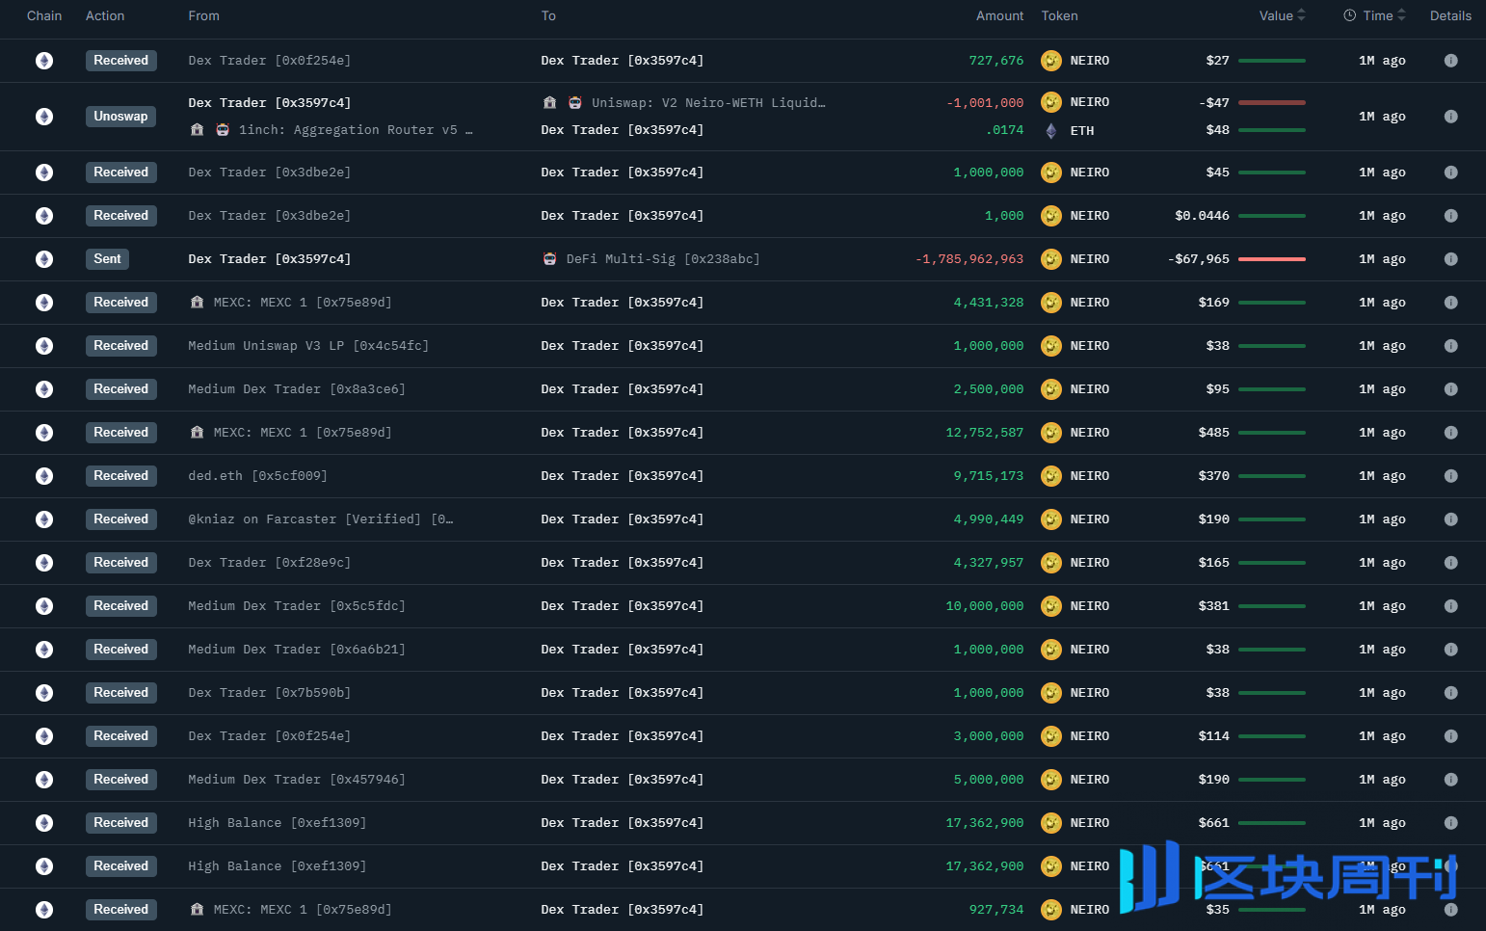Click exchange icon beside MEXC 1 for 927,734
The height and width of the screenshot is (931, 1486).
pyautogui.click(x=197, y=909)
